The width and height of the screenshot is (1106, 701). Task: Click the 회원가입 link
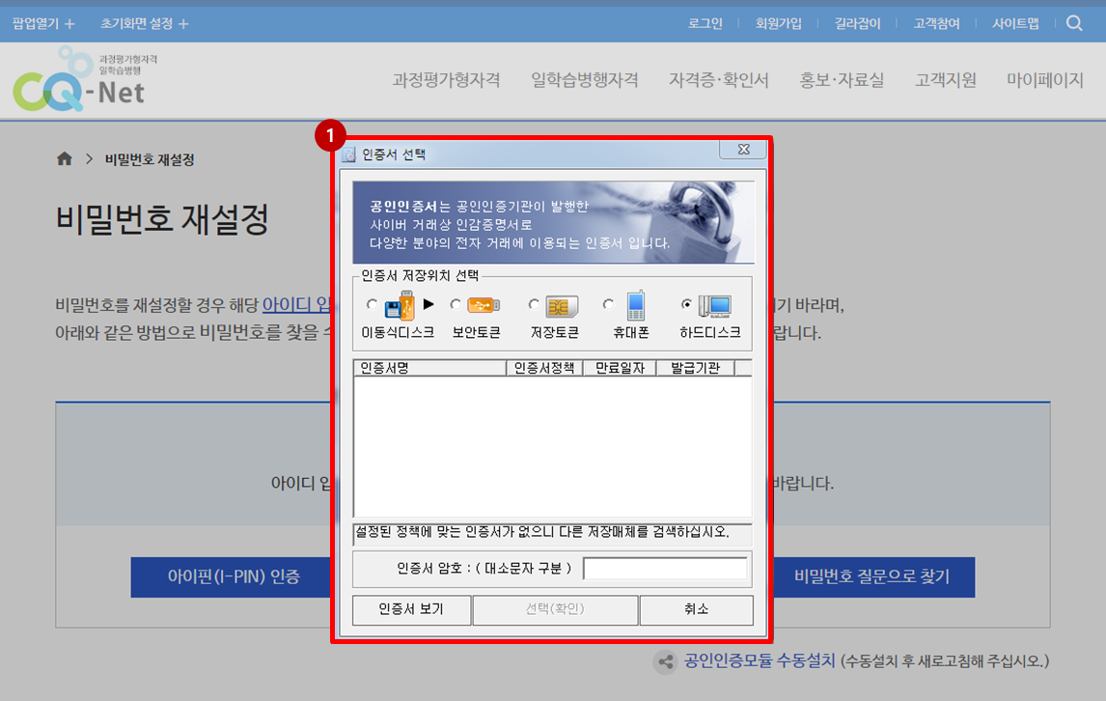779,23
